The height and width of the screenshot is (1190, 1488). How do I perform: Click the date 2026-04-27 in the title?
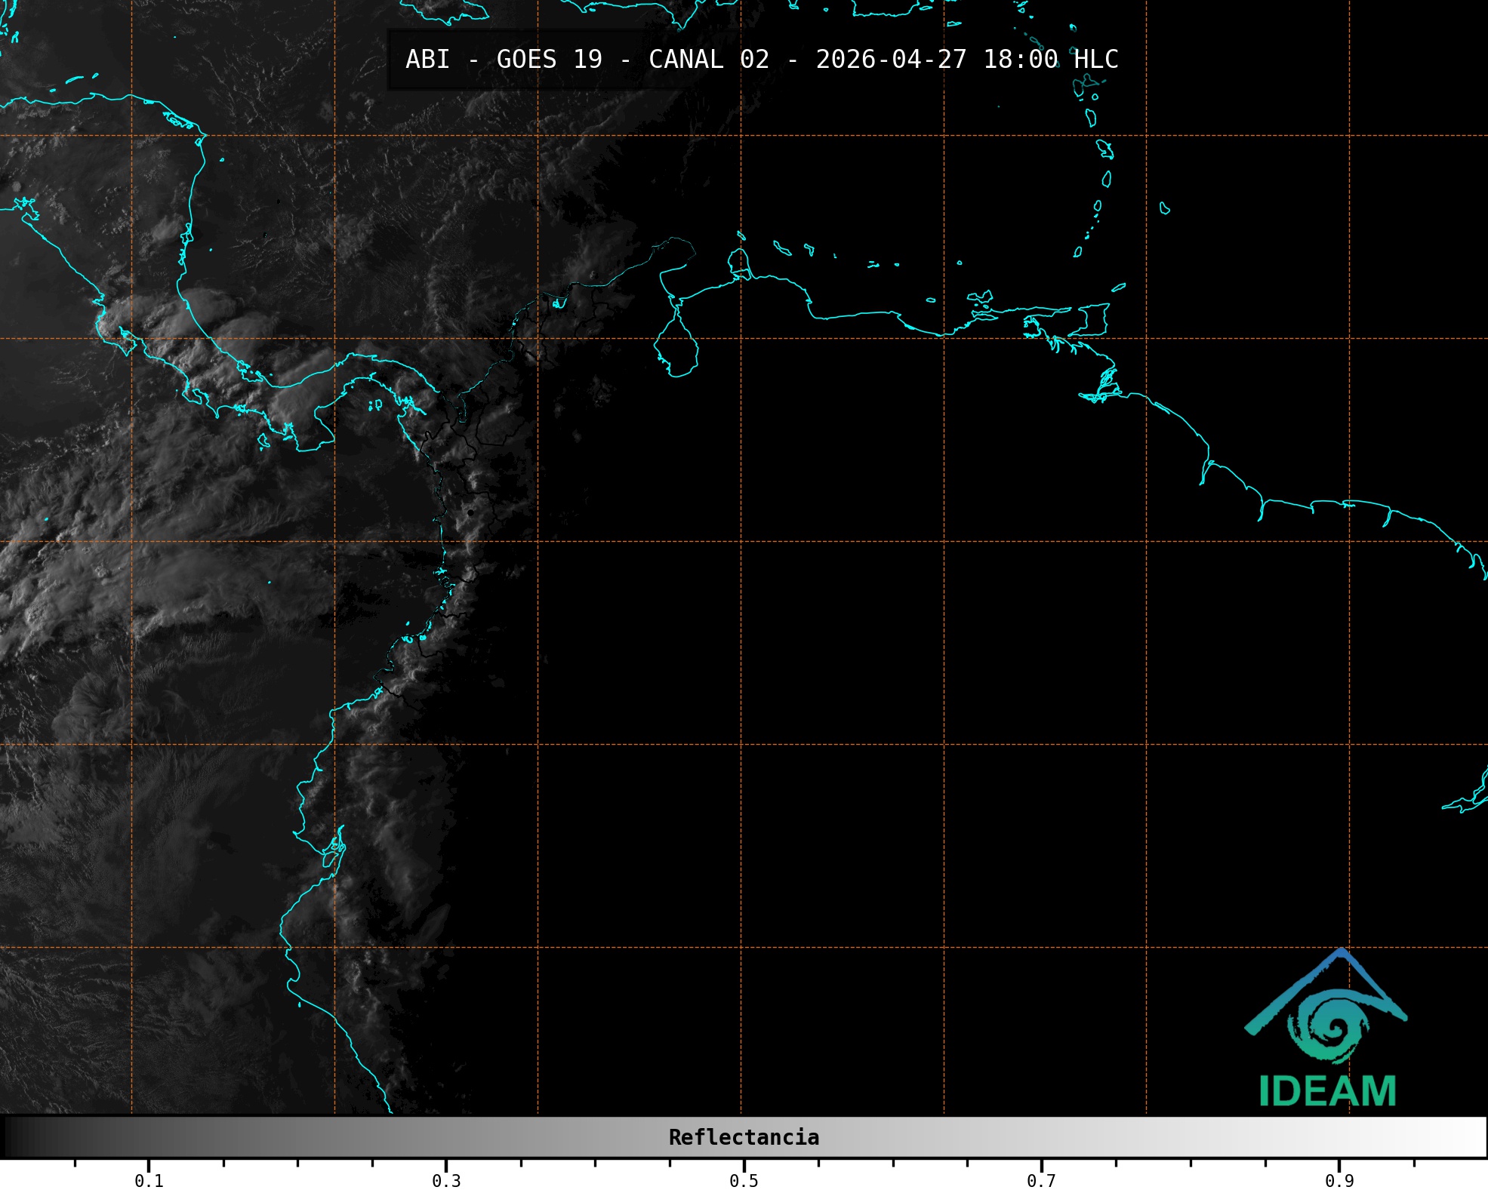point(891,60)
